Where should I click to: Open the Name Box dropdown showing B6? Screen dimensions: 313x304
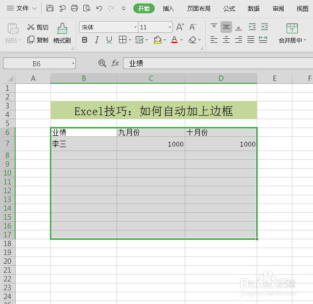pyautogui.click(x=73, y=64)
